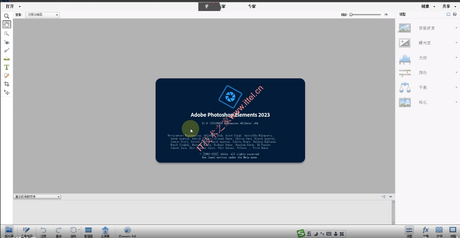
Task: Click the zoom percentage value 1%
Action: [x=386, y=14]
